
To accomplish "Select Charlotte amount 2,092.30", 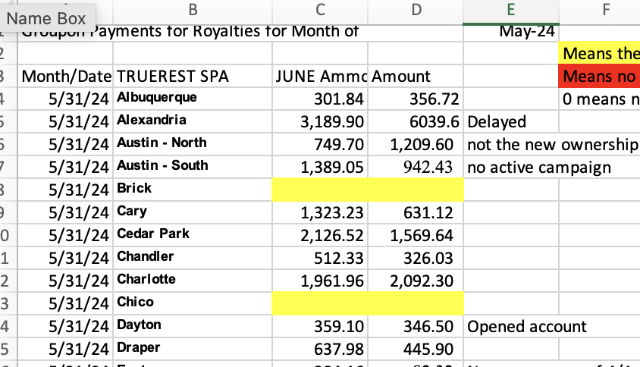I will click(422, 281).
